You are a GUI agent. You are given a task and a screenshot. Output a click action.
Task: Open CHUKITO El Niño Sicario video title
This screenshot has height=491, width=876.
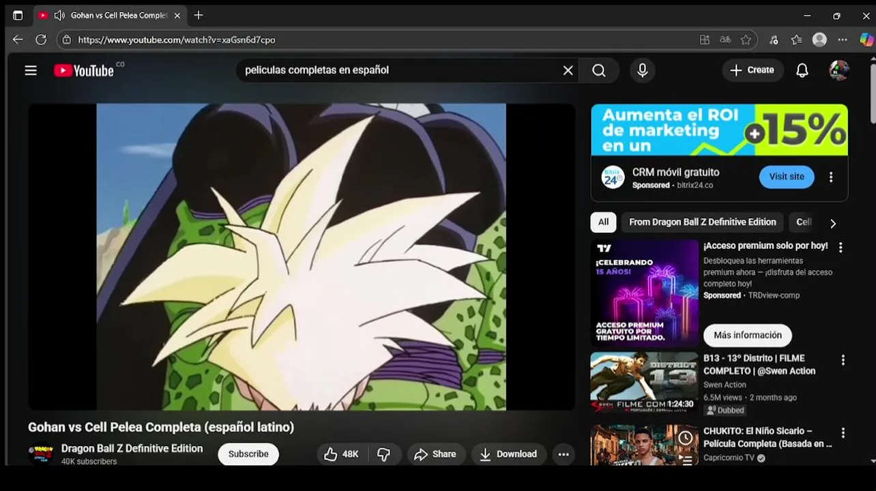pos(768,437)
